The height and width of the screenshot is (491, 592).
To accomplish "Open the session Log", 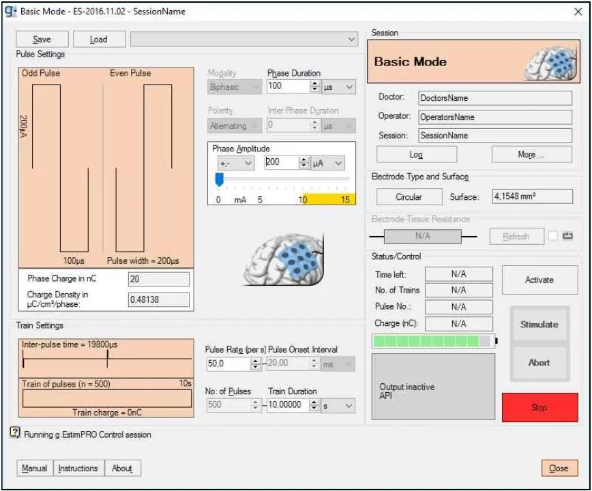I will point(415,154).
